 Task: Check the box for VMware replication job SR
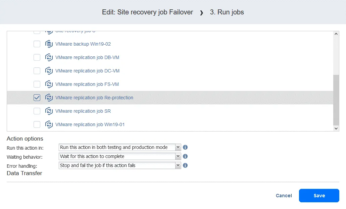pos(37,111)
